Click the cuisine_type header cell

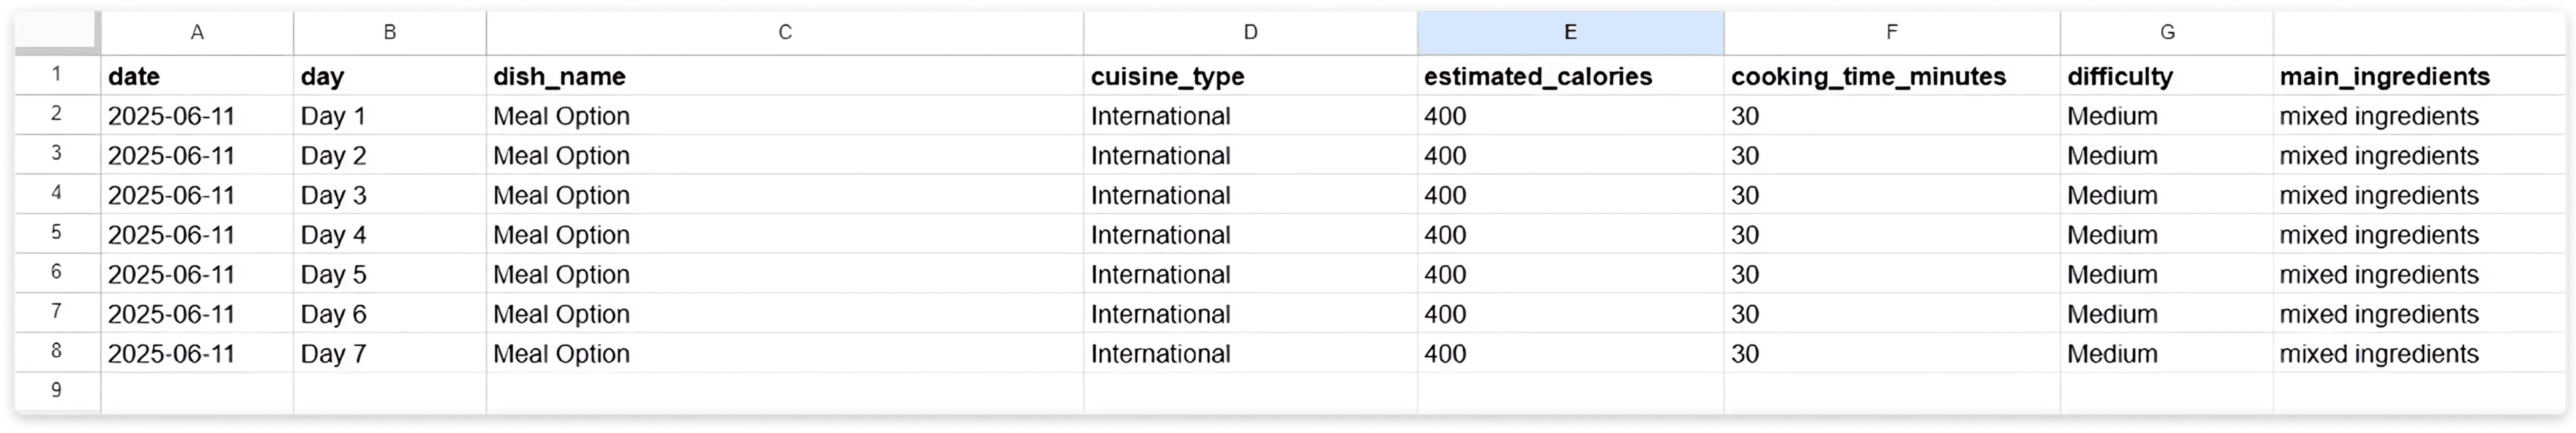tap(1250, 76)
